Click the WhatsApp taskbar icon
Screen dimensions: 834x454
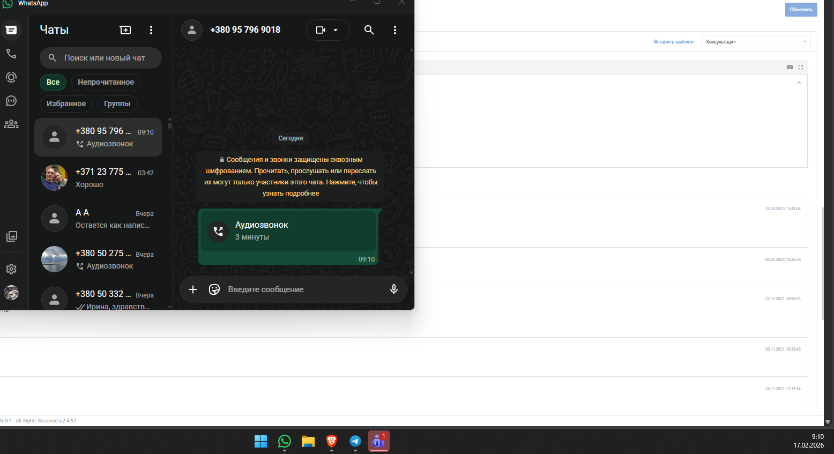pos(285,441)
